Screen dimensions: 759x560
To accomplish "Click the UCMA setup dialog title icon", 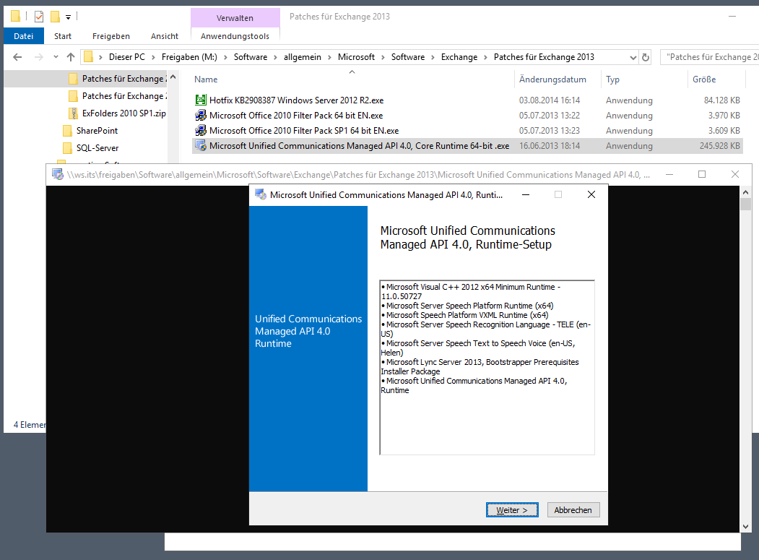I will [x=261, y=195].
